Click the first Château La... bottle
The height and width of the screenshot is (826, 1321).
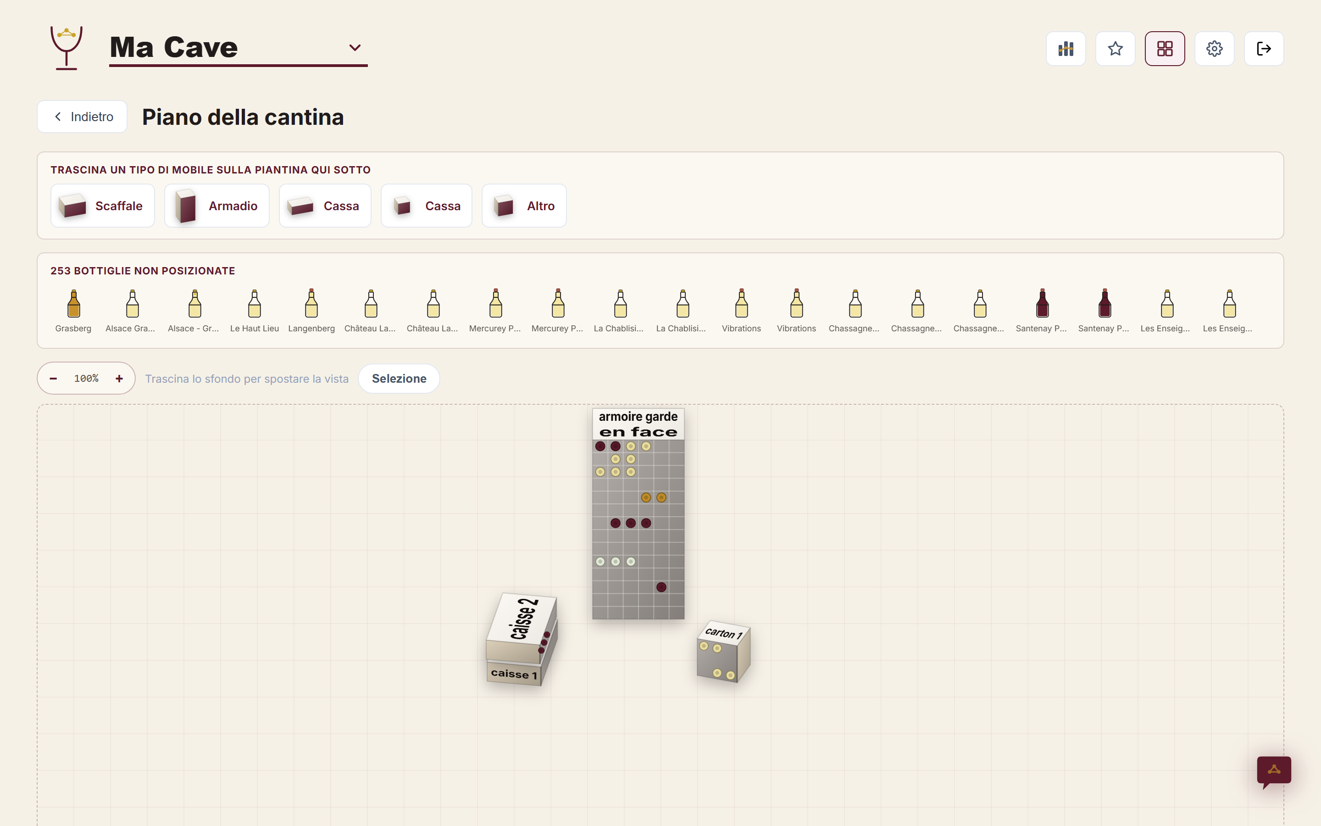coord(371,310)
